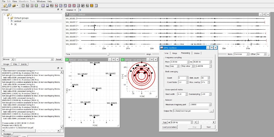
Task: Float the Groups panel with the undock icon
Action: [58, 10]
